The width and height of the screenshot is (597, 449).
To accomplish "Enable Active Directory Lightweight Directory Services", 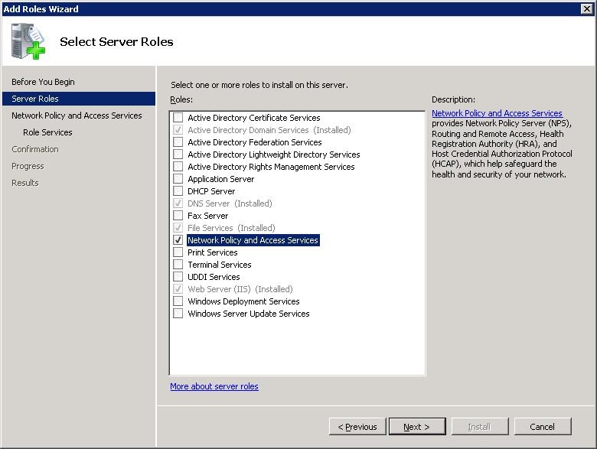I will pos(178,154).
